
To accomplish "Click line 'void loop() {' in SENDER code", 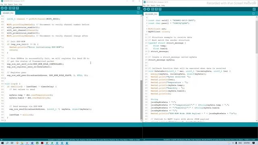I will [12, 84].
